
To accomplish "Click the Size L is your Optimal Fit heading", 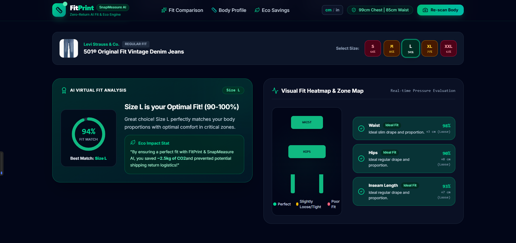I will pos(182,107).
